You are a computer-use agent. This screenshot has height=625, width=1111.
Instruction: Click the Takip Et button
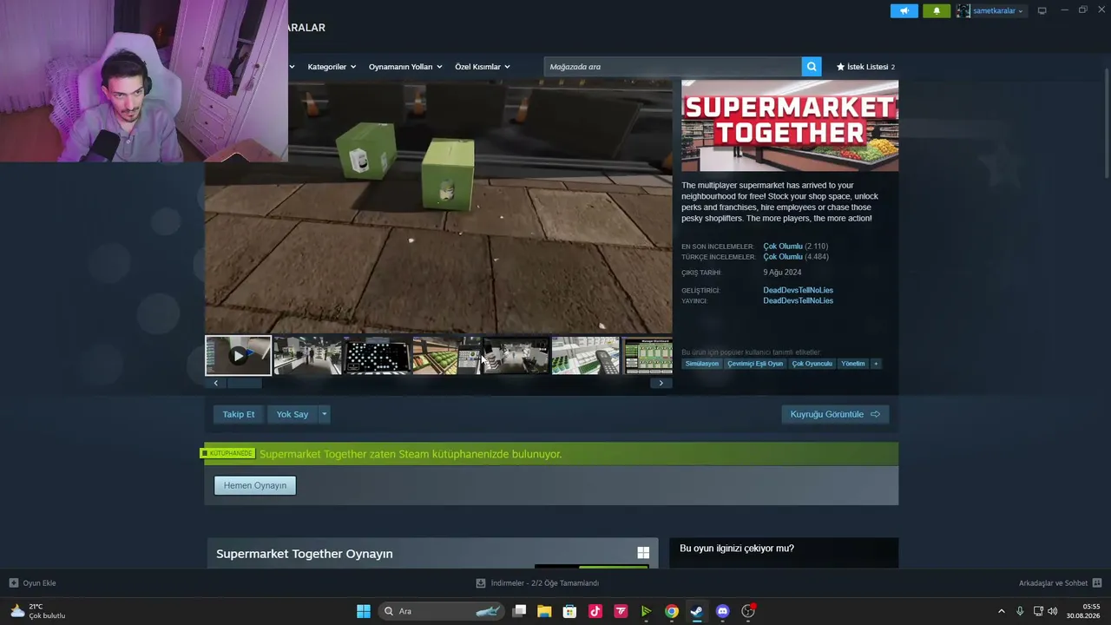(x=239, y=414)
